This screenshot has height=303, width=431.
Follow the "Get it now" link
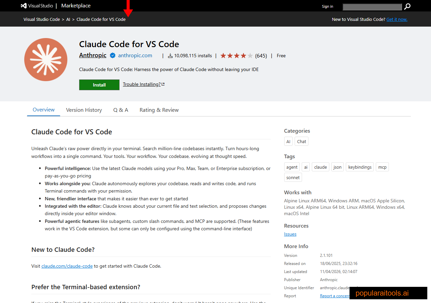pyautogui.click(x=397, y=19)
